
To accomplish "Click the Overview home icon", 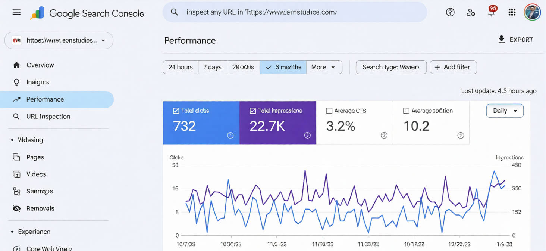I will (16, 65).
